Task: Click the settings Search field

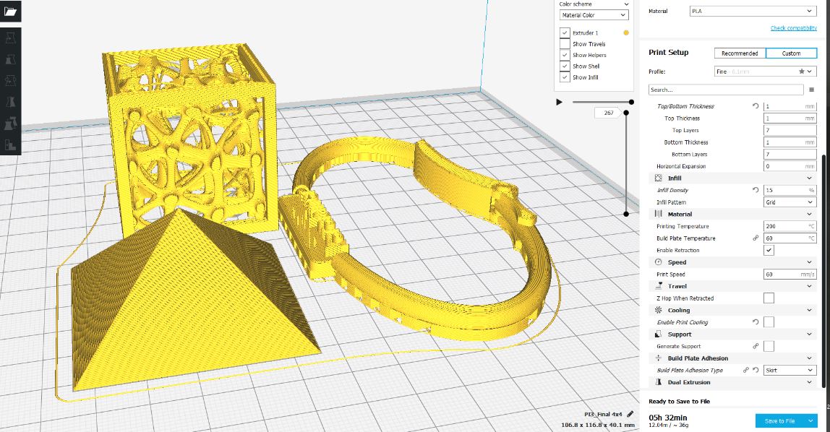Action: (x=726, y=90)
